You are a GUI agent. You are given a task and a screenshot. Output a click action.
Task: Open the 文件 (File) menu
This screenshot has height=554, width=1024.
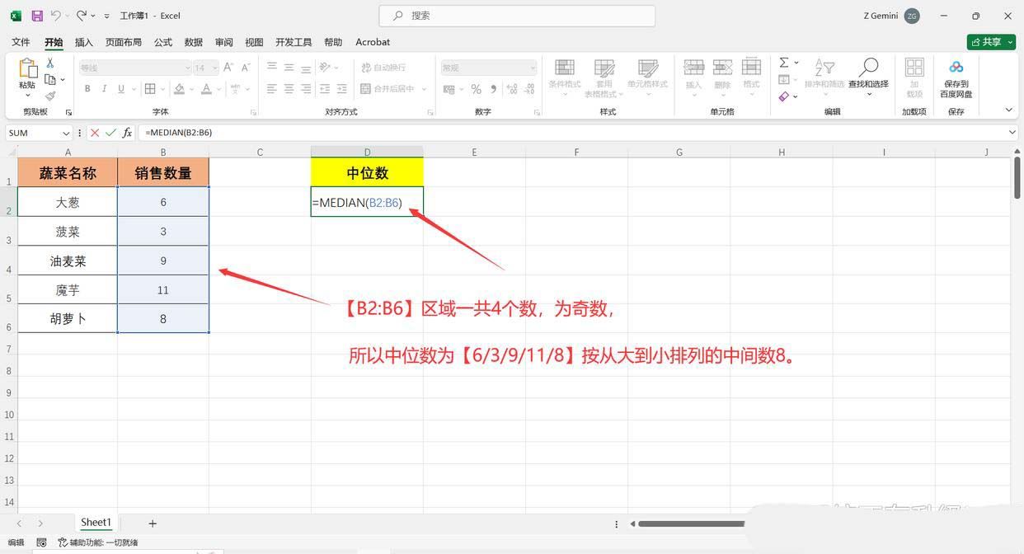coord(21,42)
